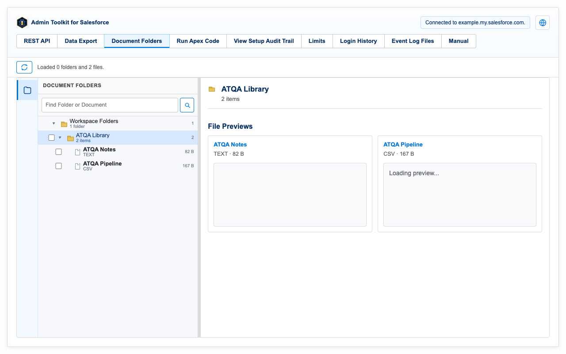The width and height of the screenshot is (566, 354).
Task: Click the magnifier search button
Action: [187, 105]
